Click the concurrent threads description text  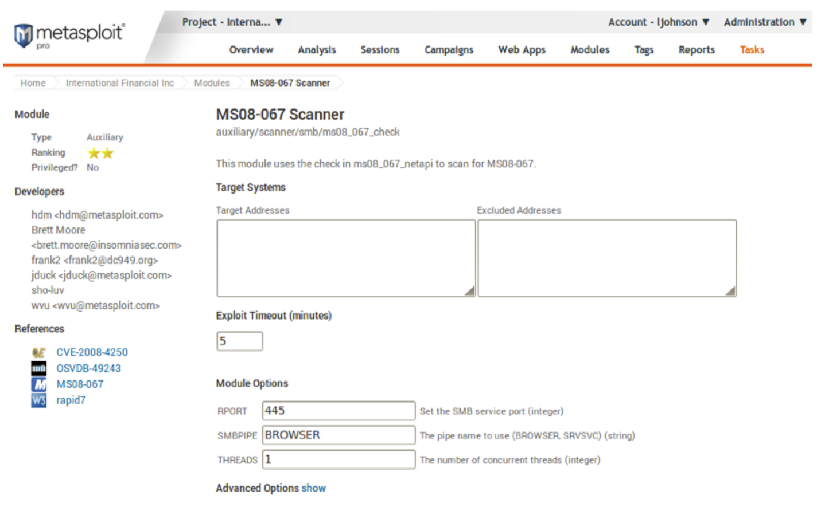(x=510, y=460)
